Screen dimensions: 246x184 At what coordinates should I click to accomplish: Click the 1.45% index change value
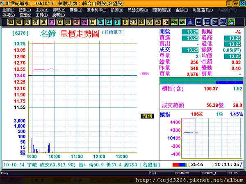pyautogui.click(x=236, y=114)
